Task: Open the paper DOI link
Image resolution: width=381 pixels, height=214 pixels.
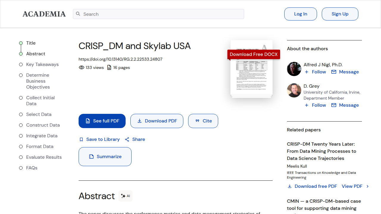Action: coord(121,59)
